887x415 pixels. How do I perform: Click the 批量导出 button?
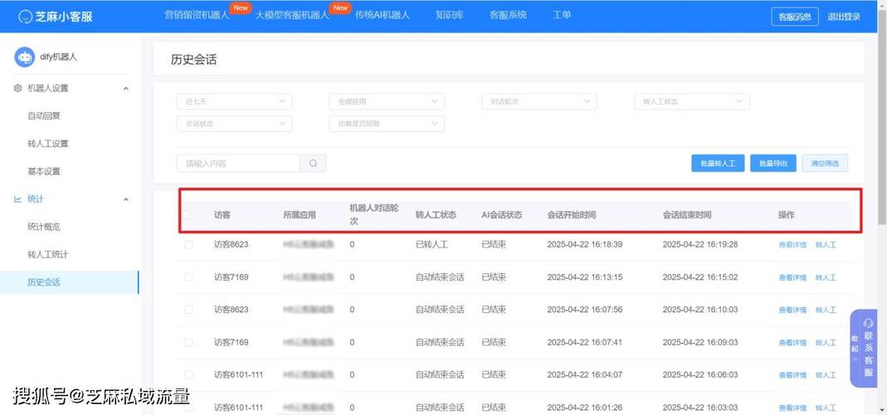click(x=773, y=163)
